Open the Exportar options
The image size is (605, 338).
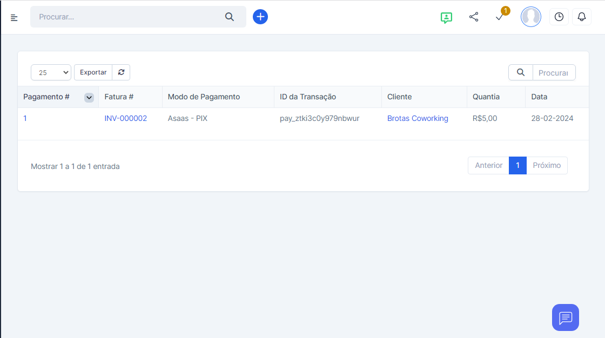93,72
